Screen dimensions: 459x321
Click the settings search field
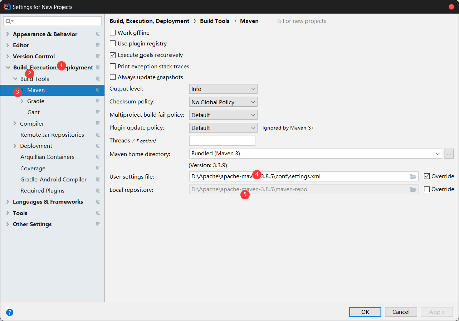click(x=53, y=21)
